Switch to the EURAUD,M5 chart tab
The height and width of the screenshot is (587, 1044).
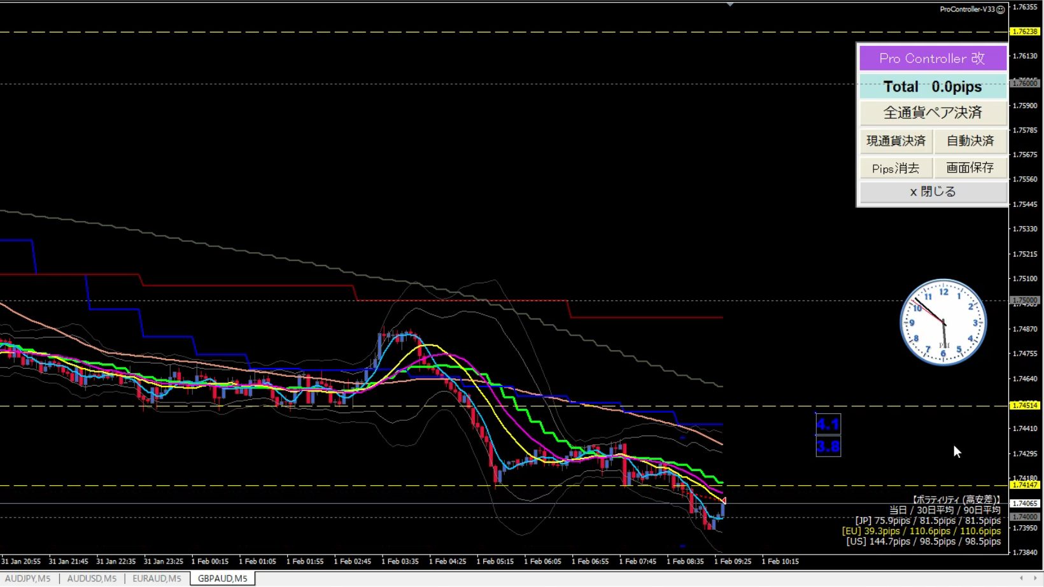tap(157, 578)
